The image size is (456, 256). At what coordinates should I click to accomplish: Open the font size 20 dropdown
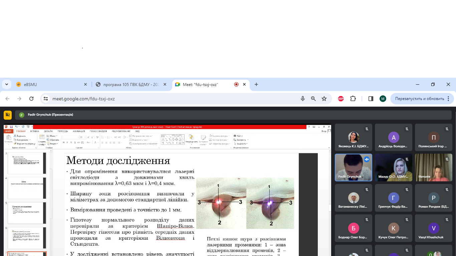[85, 137]
